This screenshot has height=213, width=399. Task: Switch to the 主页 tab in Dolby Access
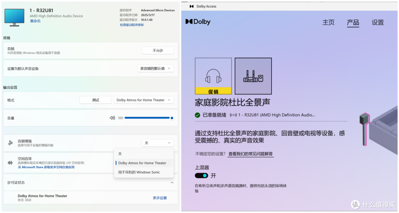tap(328, 22)
